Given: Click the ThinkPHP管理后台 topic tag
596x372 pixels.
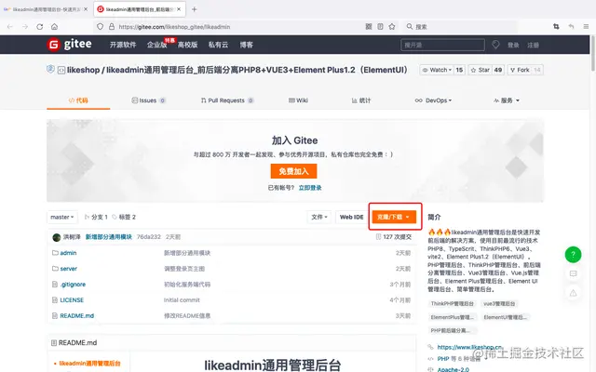Looking at the screenshot, I should point(453,304).
